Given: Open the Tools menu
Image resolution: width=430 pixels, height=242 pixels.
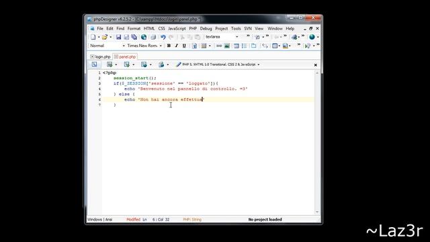Looking at the screenshot, I should click(x=236, y=28).
